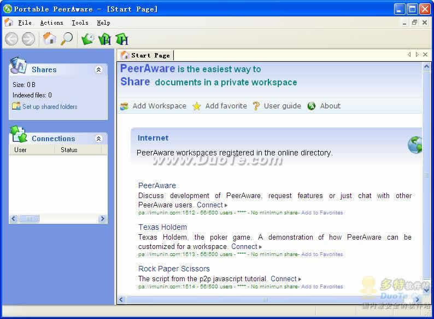Click the magnifier Search toolbar icon
Image resolution: width=434 pixels, height=319 pixels.
pyautogui.click(x=67, y=38)
